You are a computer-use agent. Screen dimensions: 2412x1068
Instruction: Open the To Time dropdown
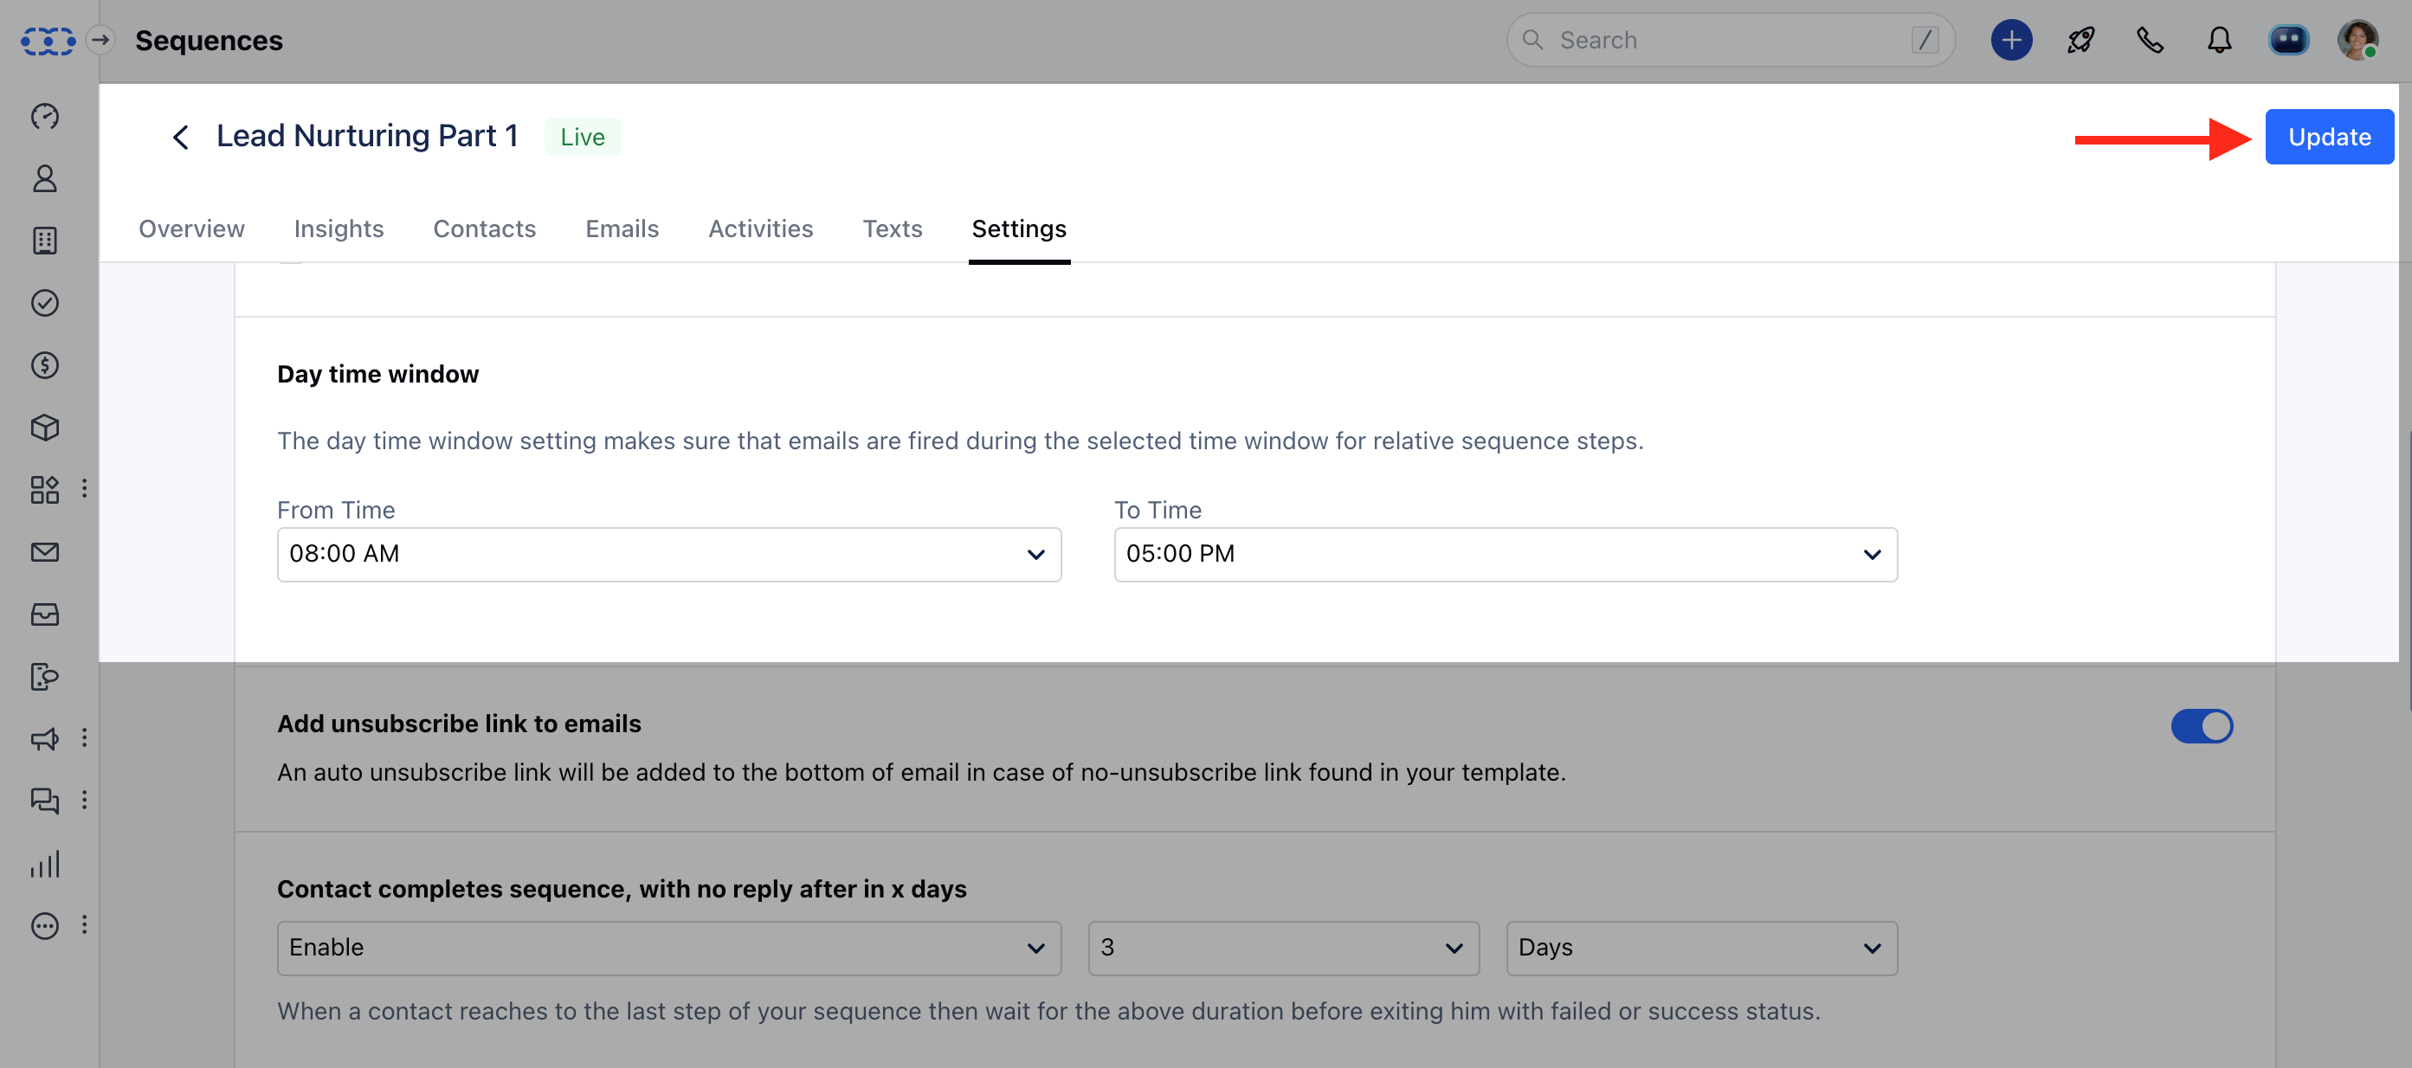pos(1506,554)
